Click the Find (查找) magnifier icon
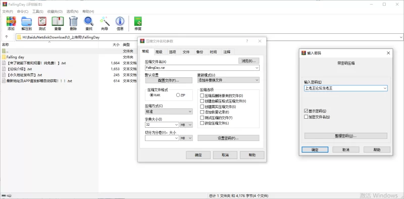 (x=89, y=23)
